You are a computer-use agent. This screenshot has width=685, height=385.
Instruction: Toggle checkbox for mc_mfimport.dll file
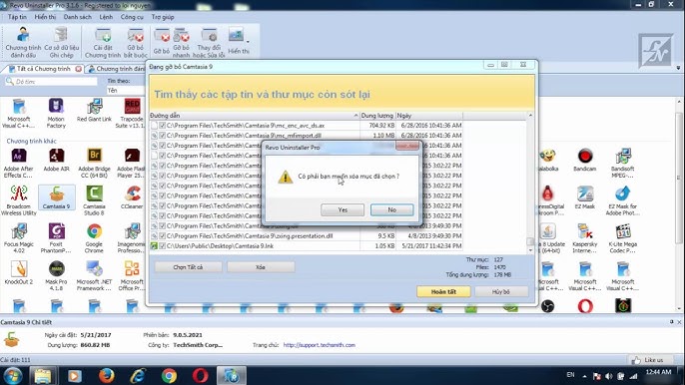tap(163, 136)
